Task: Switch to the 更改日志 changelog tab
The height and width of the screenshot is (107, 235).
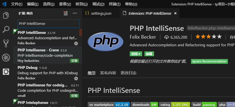Action: pyautogui.click(x=129, y=73)
